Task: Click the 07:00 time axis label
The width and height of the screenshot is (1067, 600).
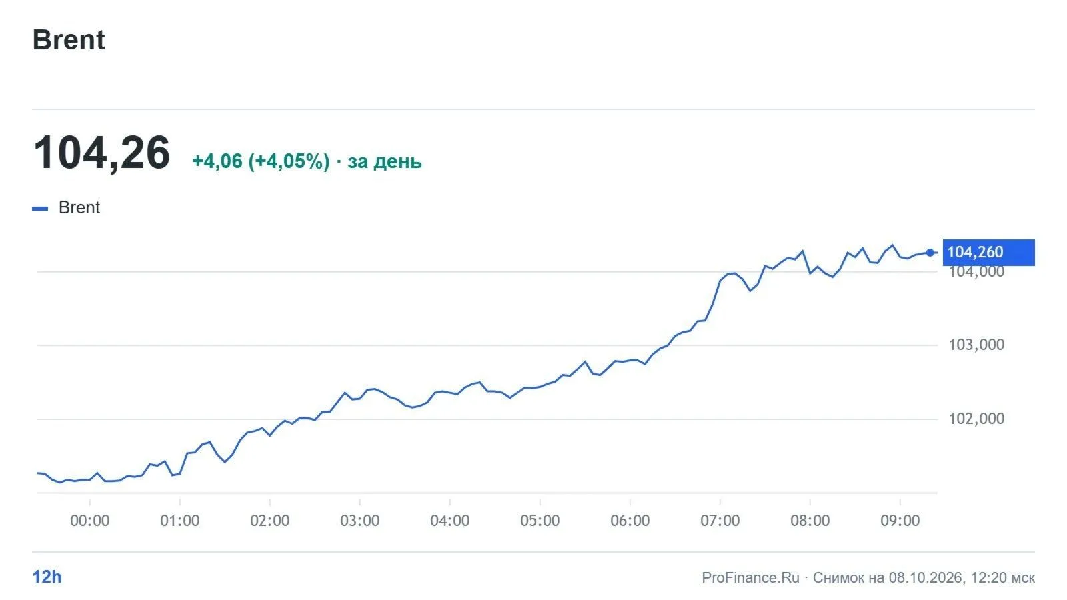Action: (720, 521)
